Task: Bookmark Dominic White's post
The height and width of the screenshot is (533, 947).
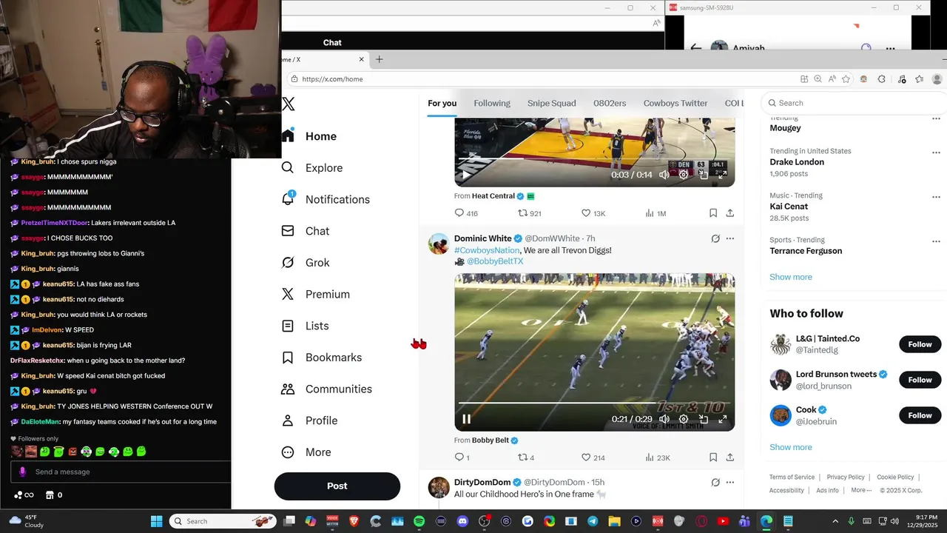Action: click(x=713, y=457)
